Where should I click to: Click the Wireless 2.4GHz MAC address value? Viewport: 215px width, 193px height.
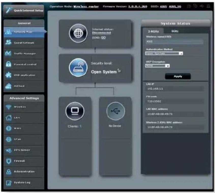click(160, 127)
